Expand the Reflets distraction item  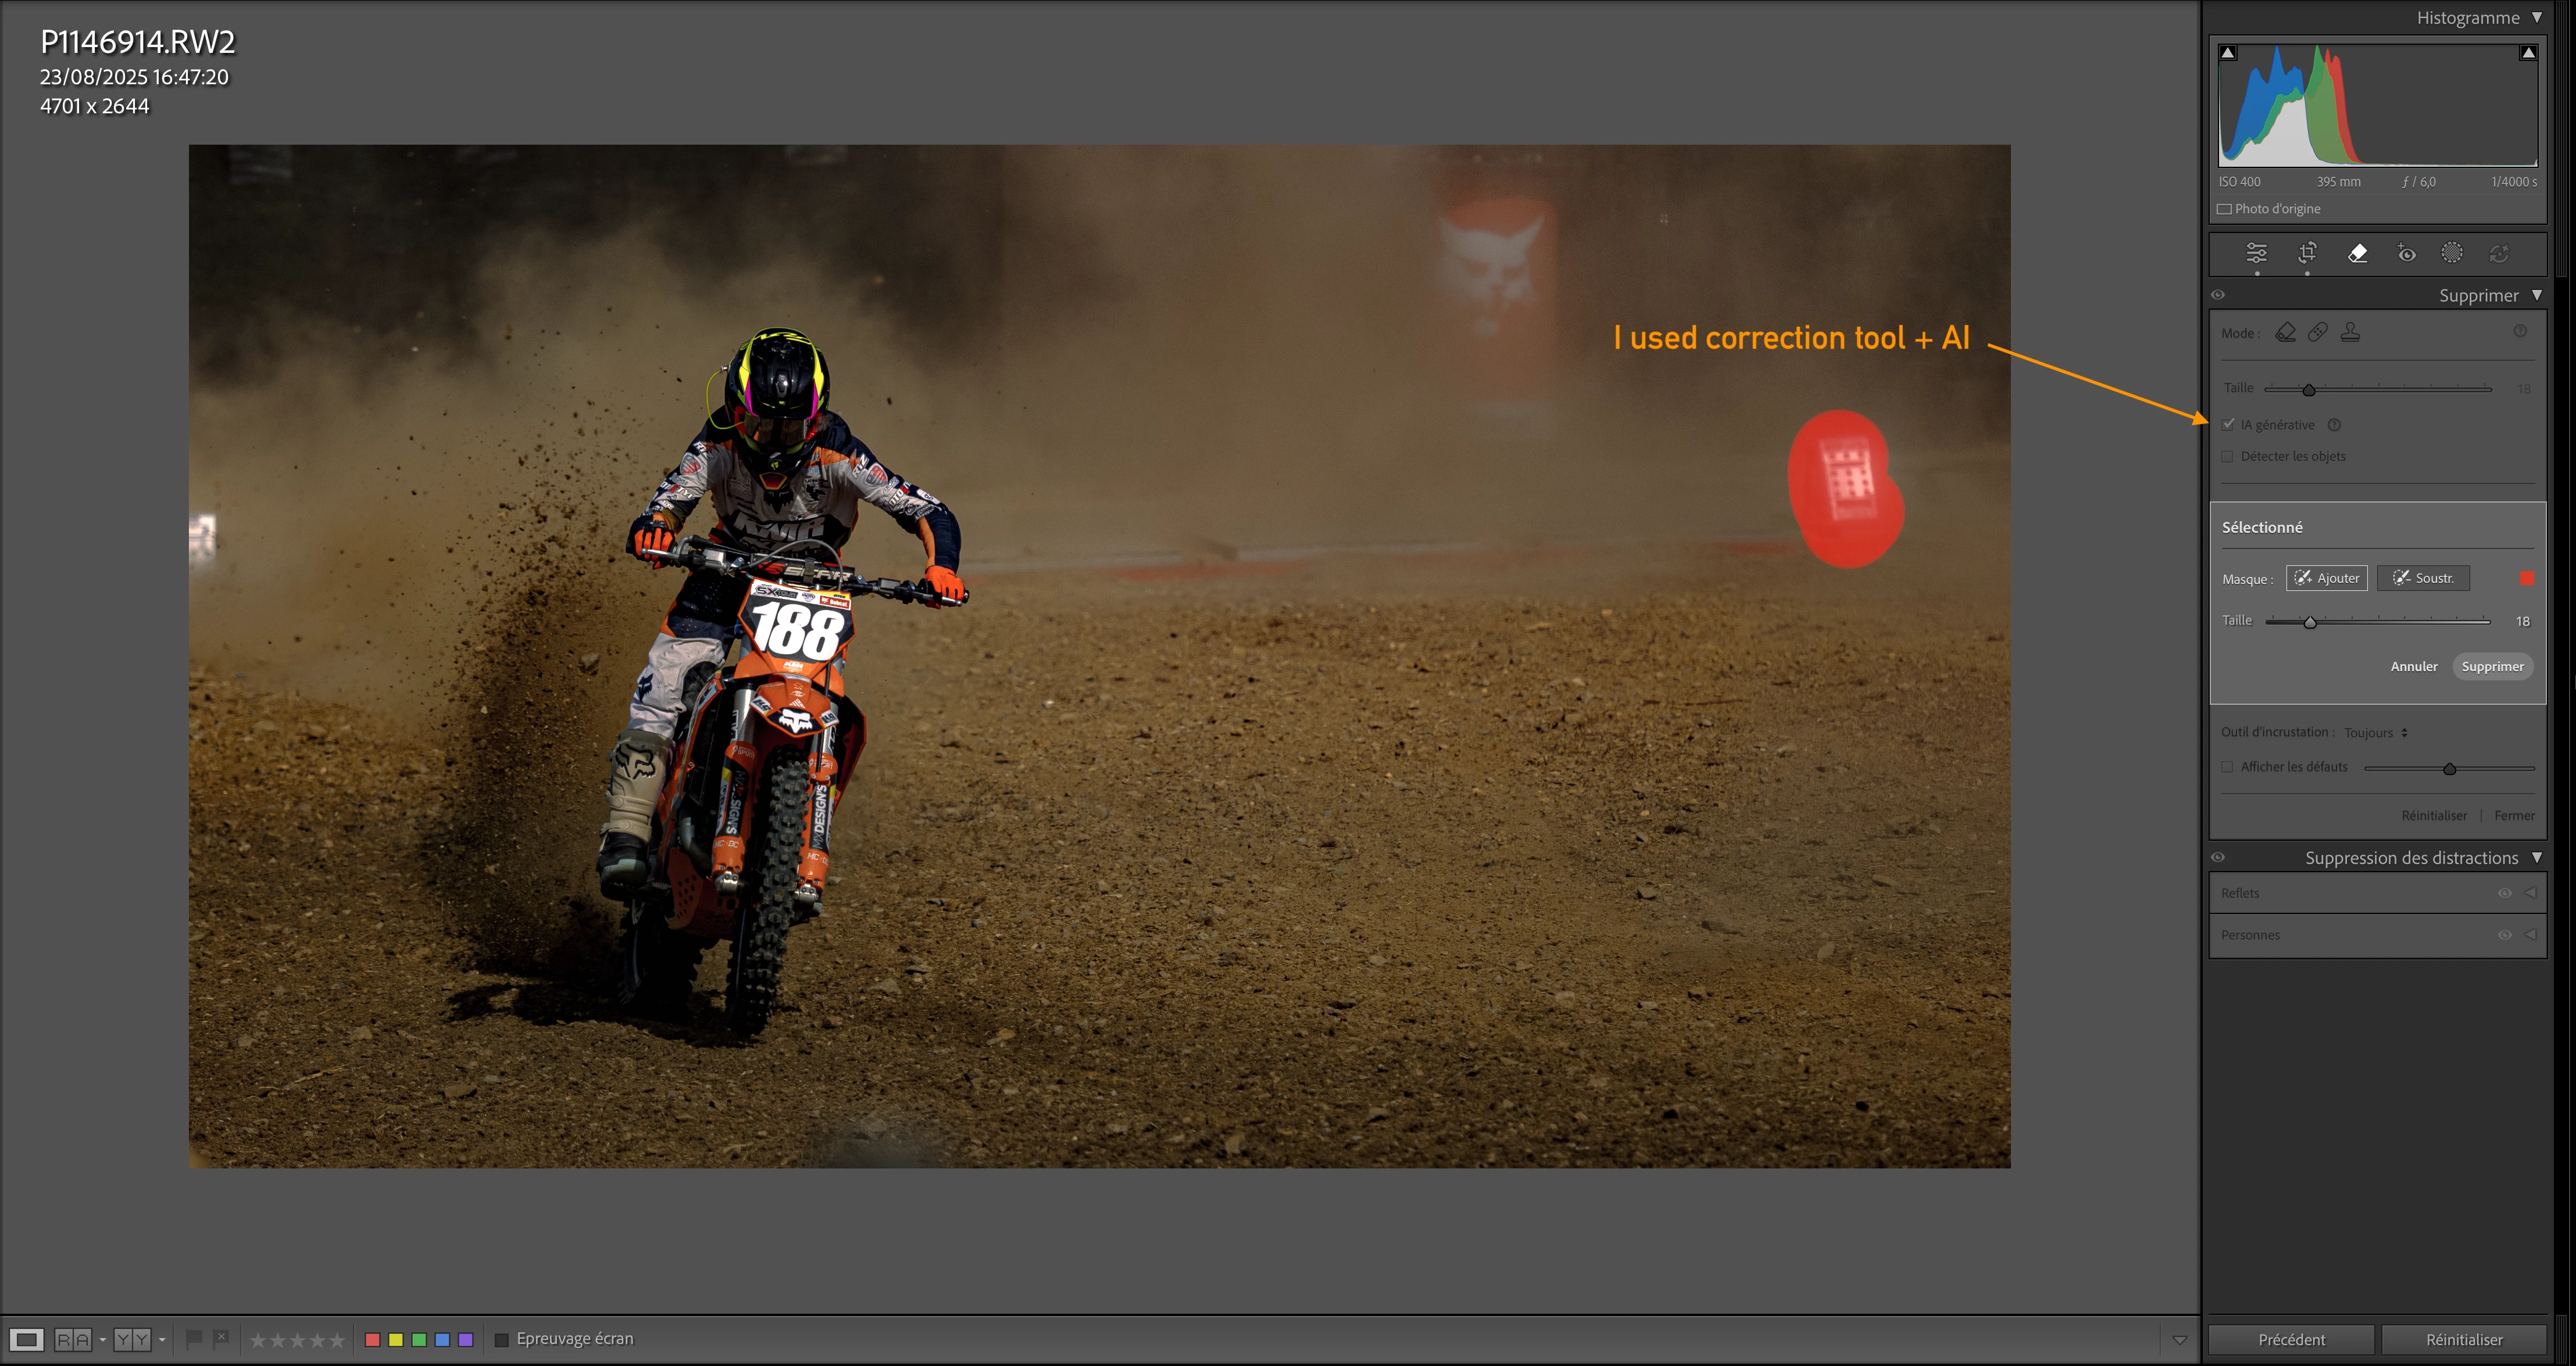click(x=2531, y=894)
